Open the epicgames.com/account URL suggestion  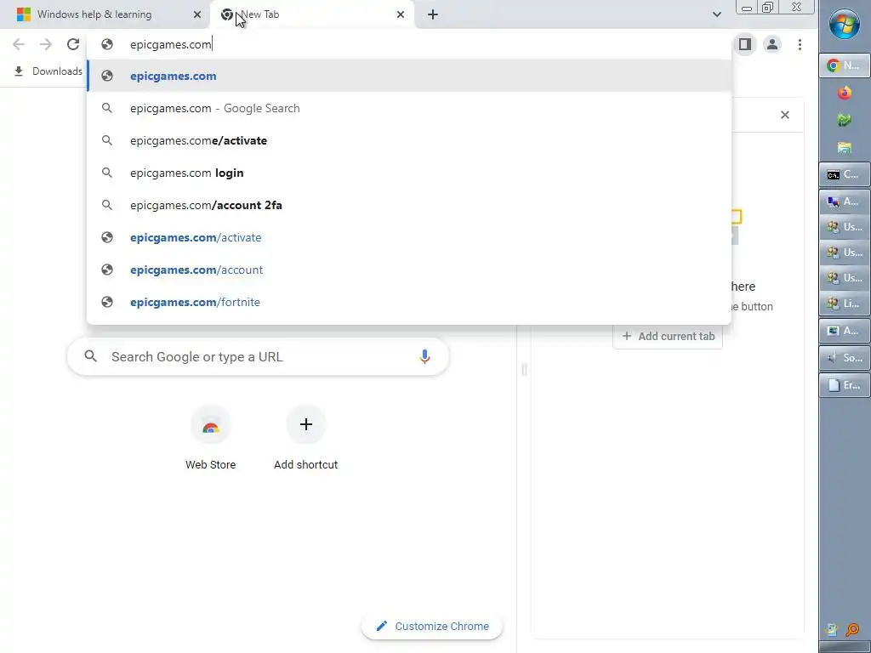click(409, 270)
